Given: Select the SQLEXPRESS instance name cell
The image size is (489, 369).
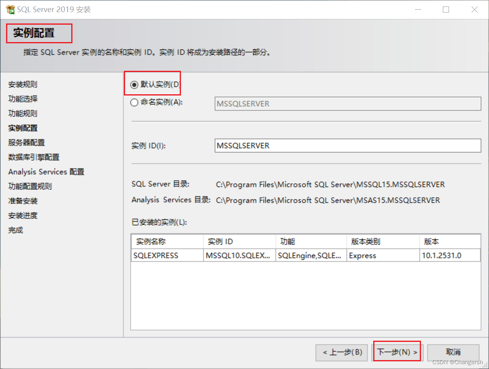Looking at the screenshot, I should point(167,256).
